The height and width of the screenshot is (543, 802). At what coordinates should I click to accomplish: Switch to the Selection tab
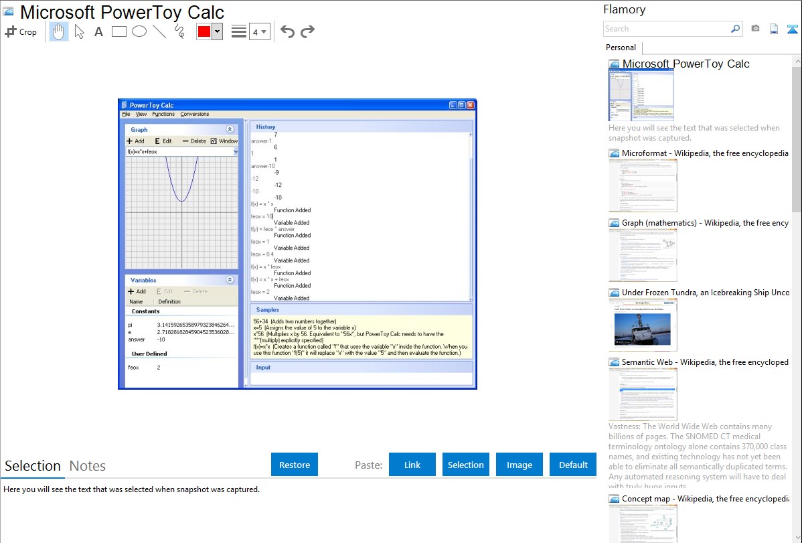pyautogui.click(x=33, y=466)
